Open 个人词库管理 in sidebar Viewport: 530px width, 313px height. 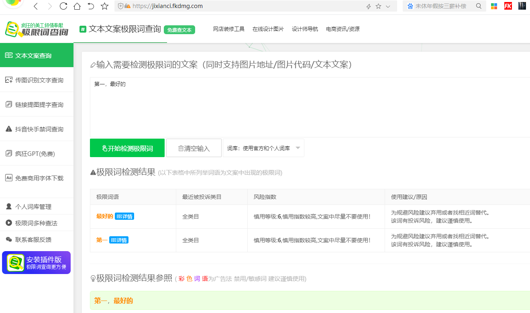[37, 207]
